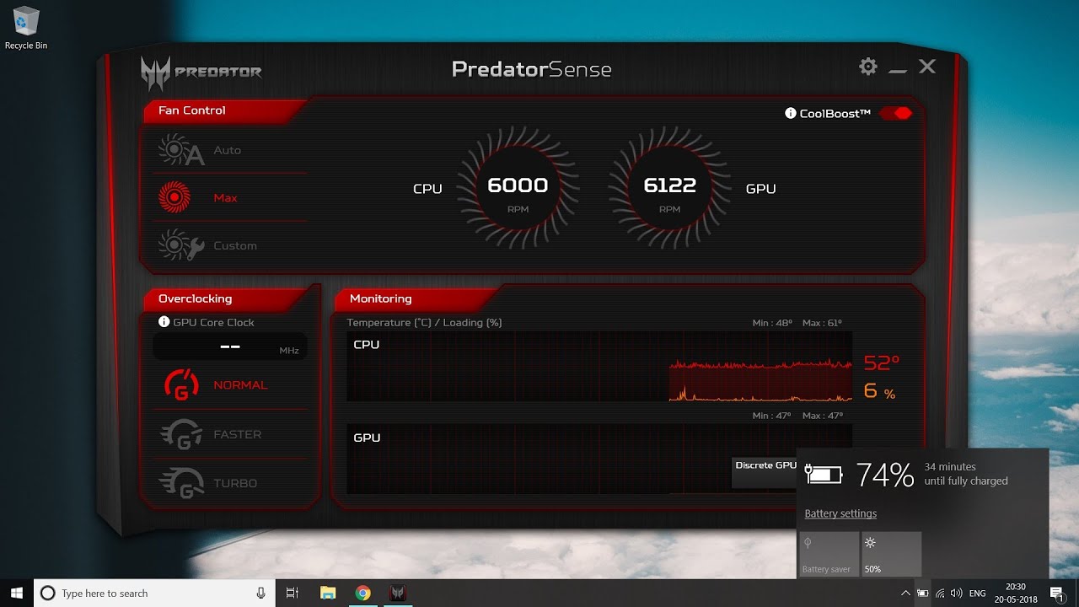Screen dimensions: 1079x607
Task: Click the FASTER gauge icon
Action: click(x=181, y=434)
